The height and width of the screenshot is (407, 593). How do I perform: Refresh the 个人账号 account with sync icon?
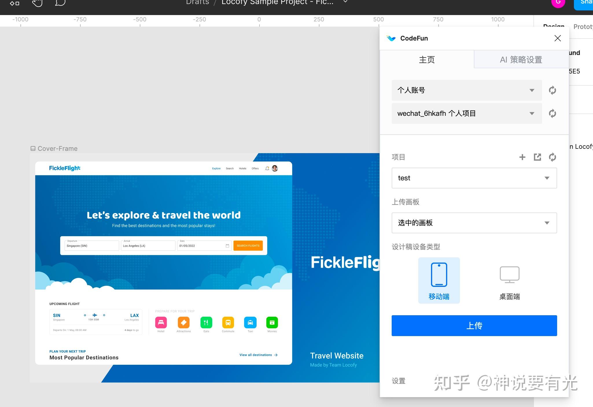[x=553, y=90]
